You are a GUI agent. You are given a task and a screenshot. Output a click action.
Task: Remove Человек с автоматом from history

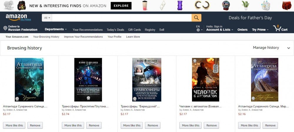[x=211, y=125]
